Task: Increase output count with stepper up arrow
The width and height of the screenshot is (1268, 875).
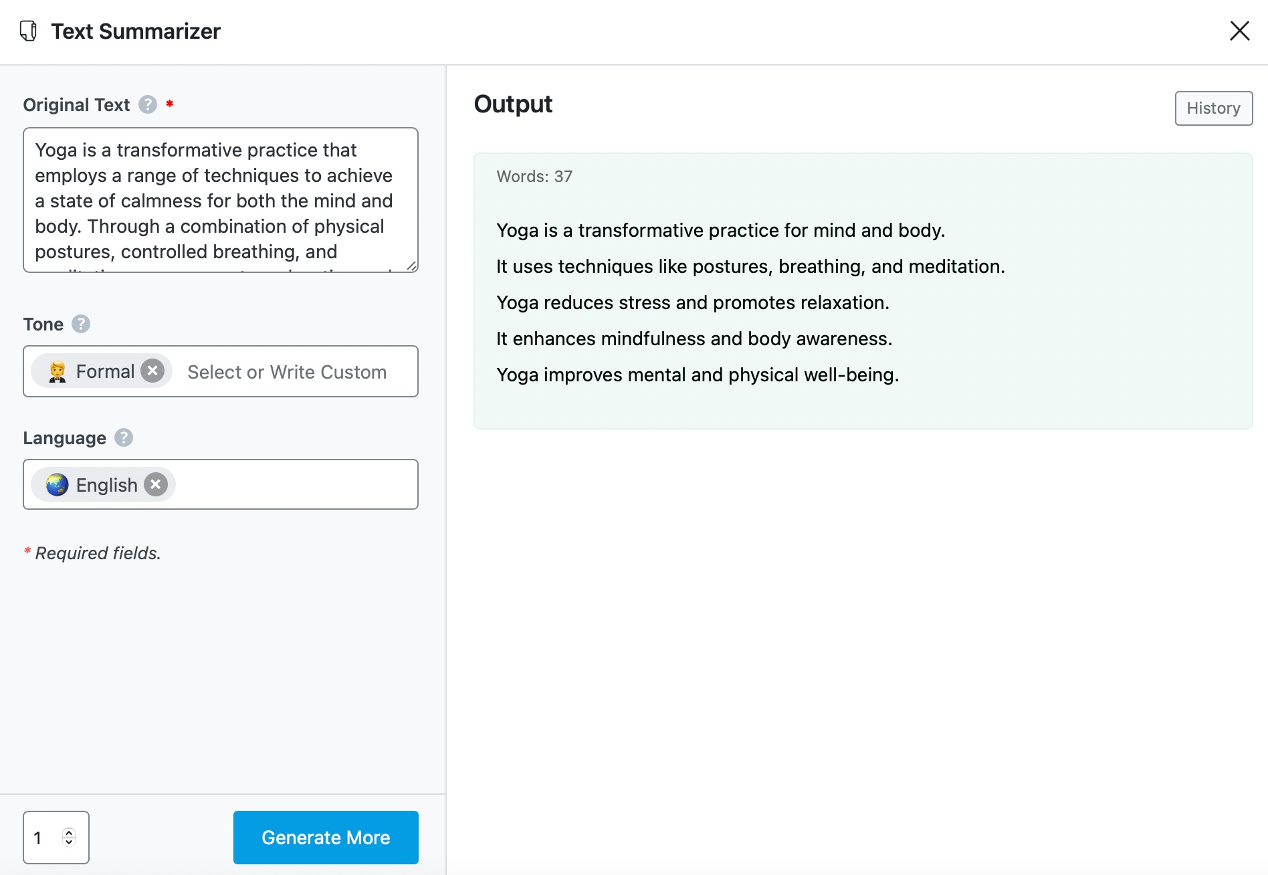Action: (x=69, y=832)
